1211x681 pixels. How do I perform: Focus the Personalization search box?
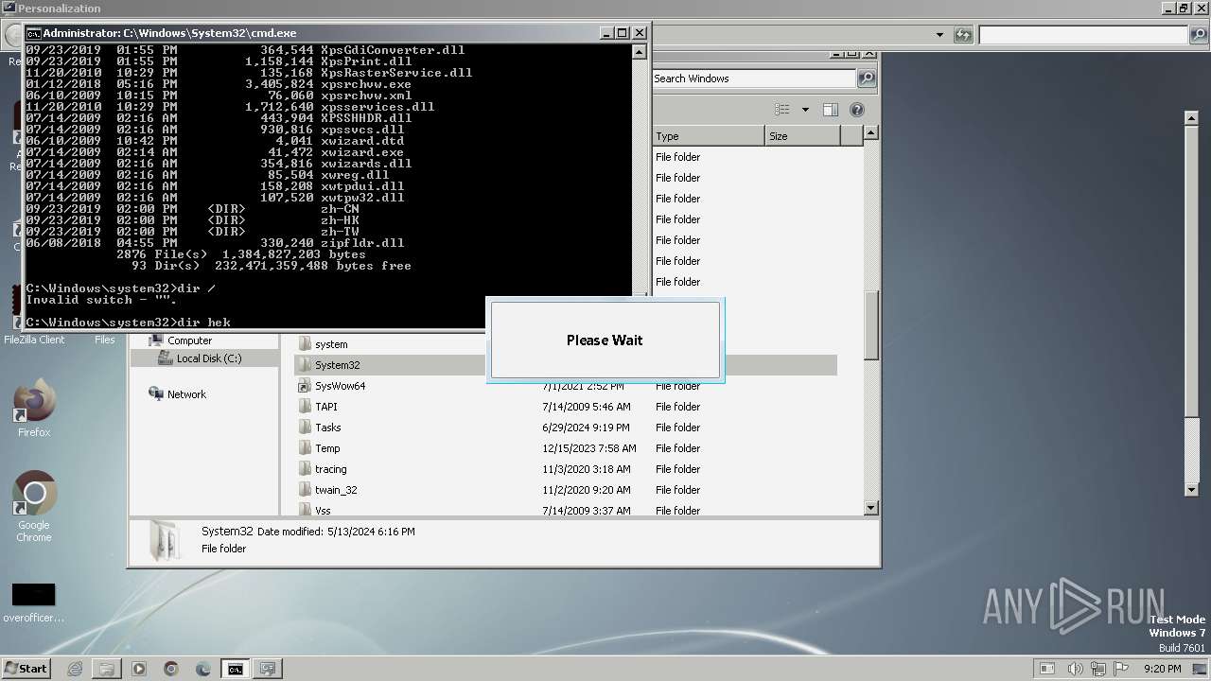tap(1084, 35)
